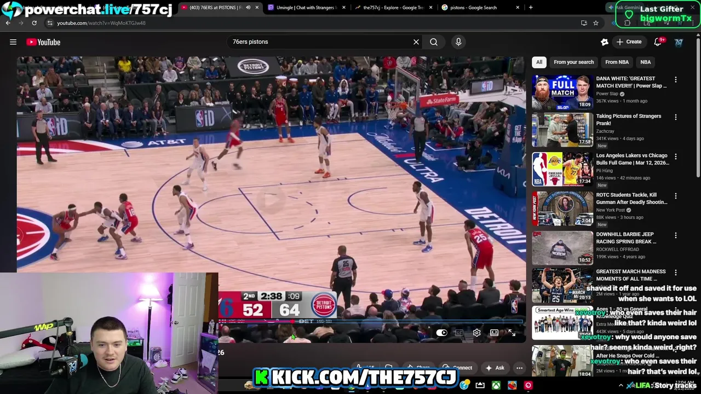The image size is (701, 394).
Task: Click the install app icon in address bar
Action: [584, 23]
